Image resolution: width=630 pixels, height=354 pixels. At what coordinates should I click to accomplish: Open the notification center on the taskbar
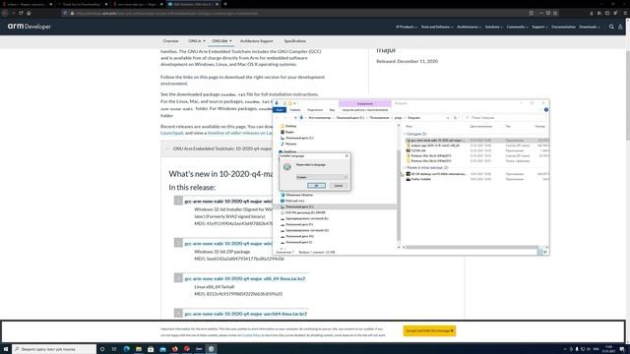click(622, 349)
